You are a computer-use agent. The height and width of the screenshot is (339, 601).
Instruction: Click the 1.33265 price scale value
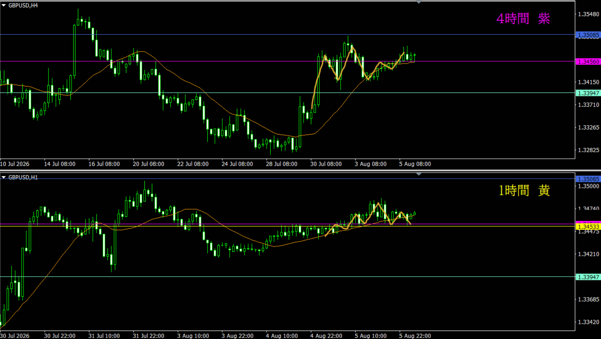tap(589, 128)
